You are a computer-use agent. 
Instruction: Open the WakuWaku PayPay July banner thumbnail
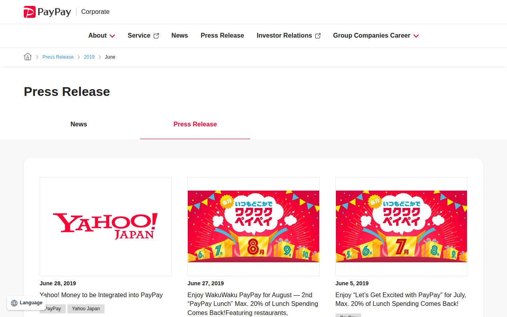click(x=401, y=227)
